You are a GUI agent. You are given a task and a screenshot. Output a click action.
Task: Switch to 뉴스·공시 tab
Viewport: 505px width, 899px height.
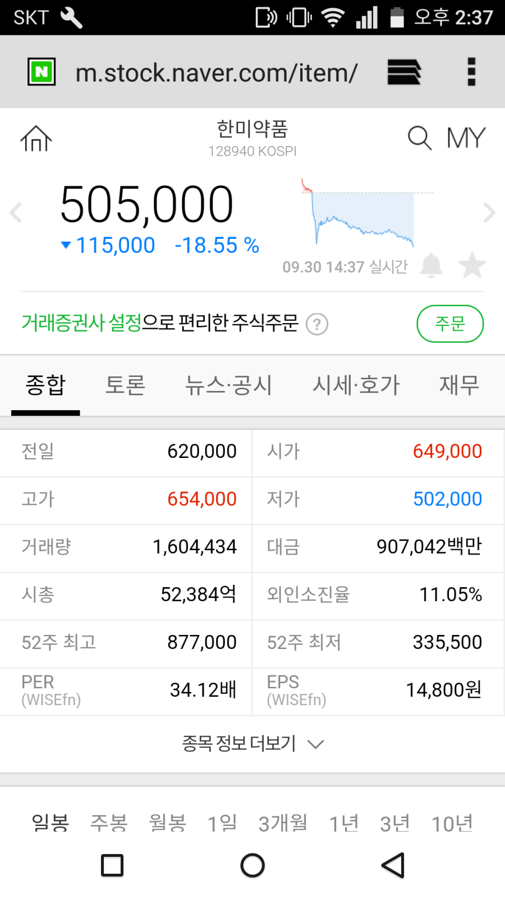pos(228,385)
